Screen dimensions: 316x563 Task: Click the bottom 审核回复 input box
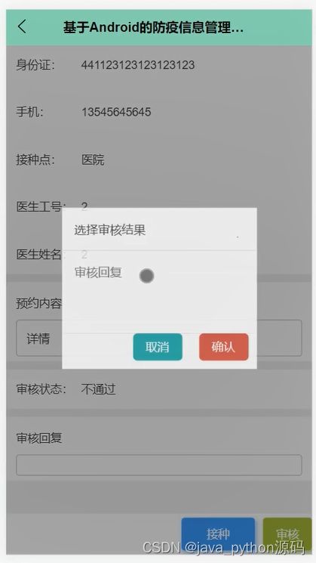[159, 465]
